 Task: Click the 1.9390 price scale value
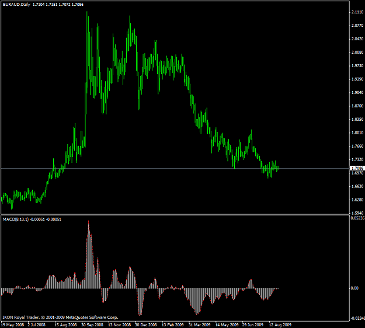[x=357, y=79]
